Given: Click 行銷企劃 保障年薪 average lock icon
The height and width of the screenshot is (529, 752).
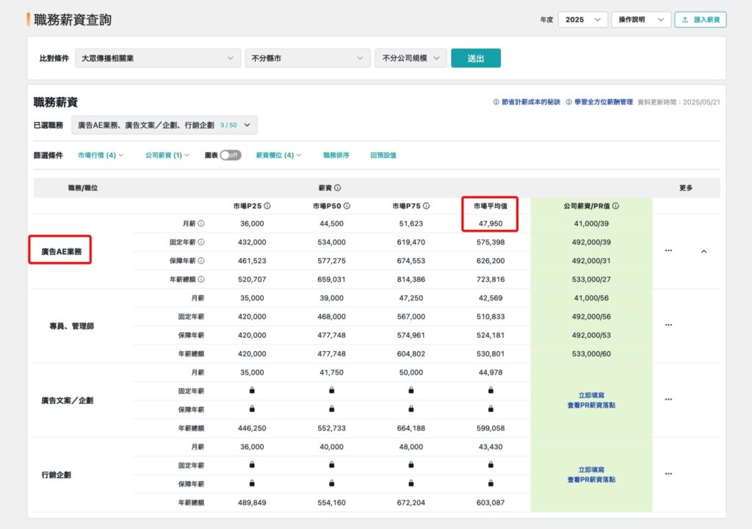Looking at the screenshot, I should click(x=491, y=483).
